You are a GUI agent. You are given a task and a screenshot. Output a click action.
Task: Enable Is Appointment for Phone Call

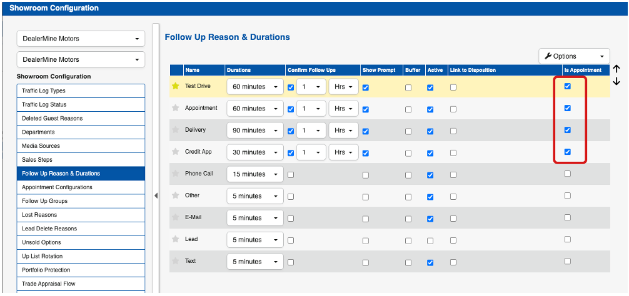(x=568, y=174)
